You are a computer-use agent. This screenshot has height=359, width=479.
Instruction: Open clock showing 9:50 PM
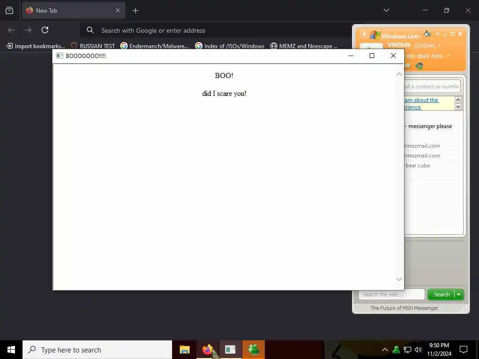click(x=439, y=350)
